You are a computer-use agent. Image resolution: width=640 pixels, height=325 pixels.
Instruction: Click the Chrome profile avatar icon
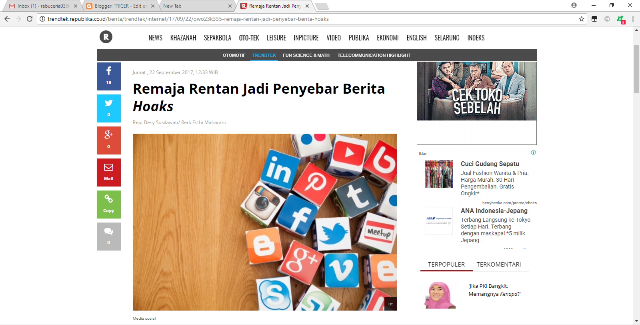pyautogui.click(x=574, y=5)
